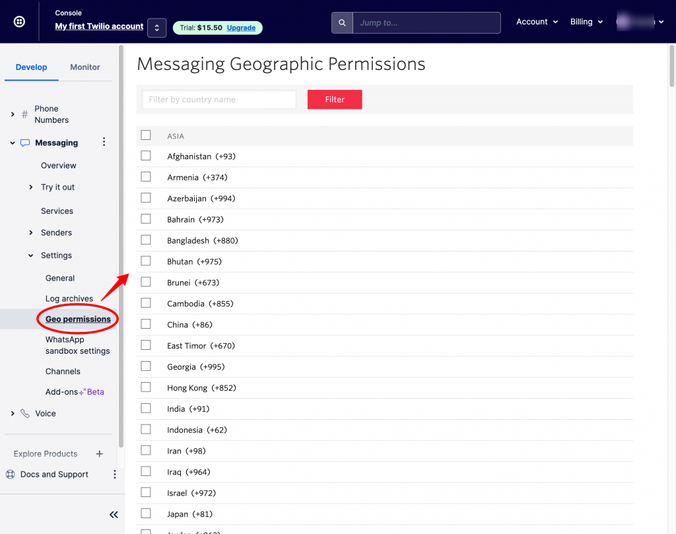676x534 pixels.
Task: Click the Phone Numbers hash icon
Action: point(25,114)
